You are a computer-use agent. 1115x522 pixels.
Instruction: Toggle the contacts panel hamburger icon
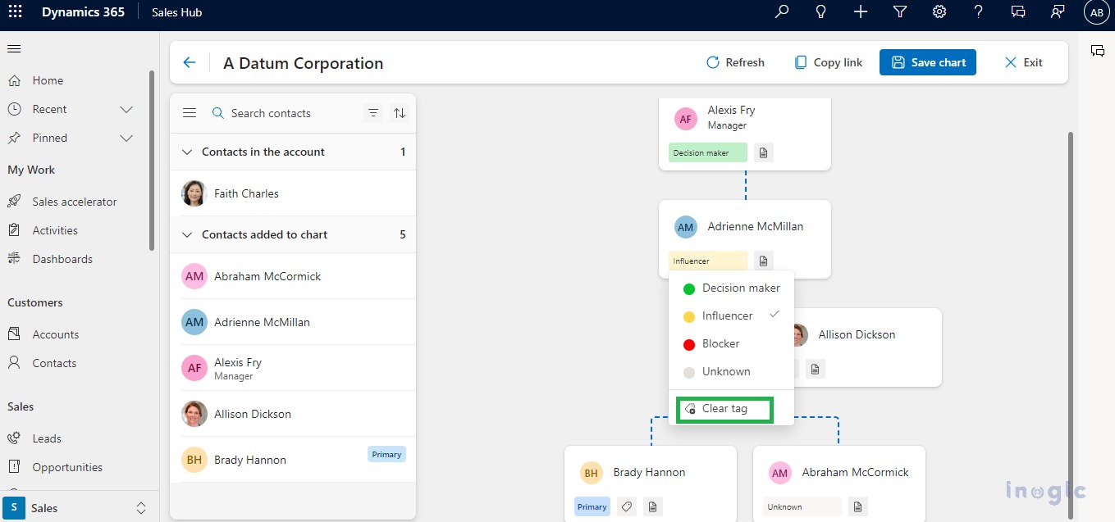click(x=190, y=113)
